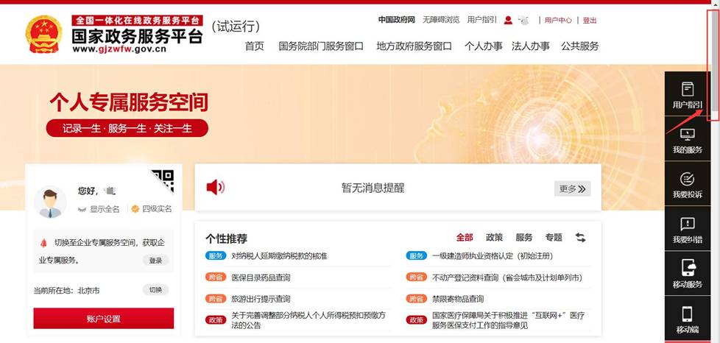Open the 国务院部门服务窗口 menu
Viewport: 720px width, 343px height.
click(x=321, y=46)
